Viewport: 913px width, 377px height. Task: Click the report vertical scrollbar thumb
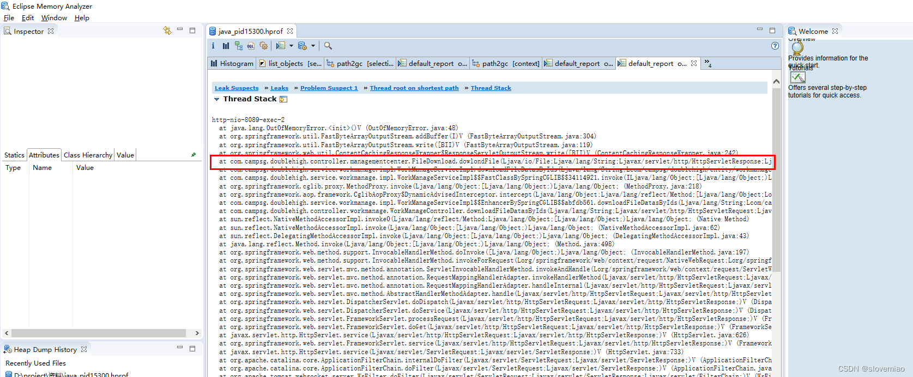click(x=776, y=180)
